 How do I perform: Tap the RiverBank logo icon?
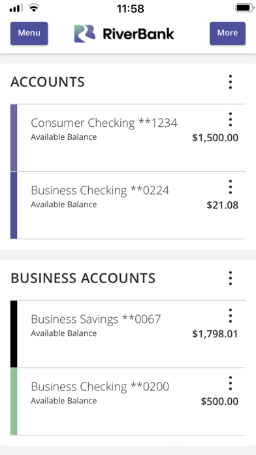tap(84, 33)
